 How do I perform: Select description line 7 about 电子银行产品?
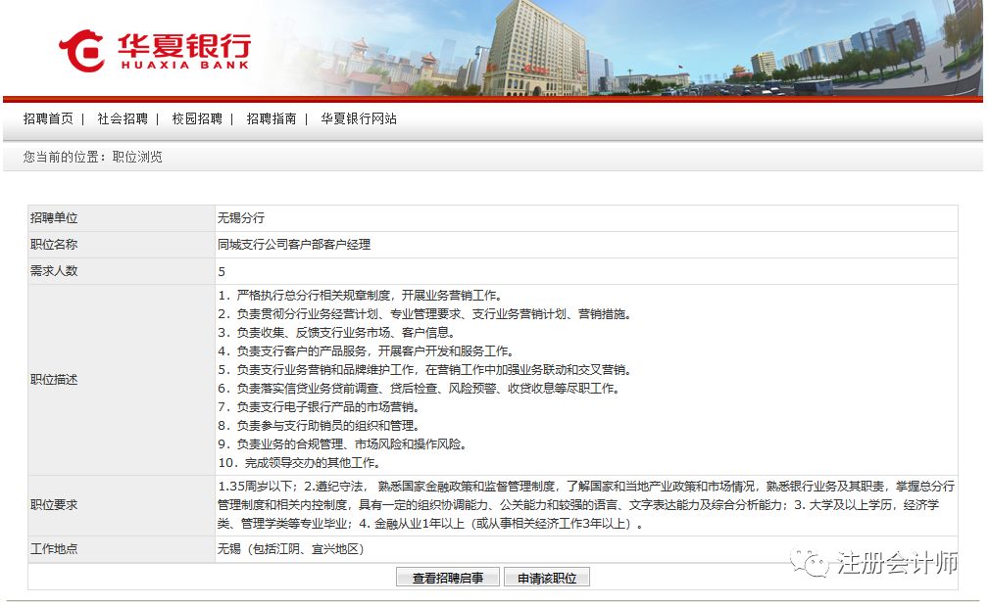pyautogui.click(x=319, y=406)
